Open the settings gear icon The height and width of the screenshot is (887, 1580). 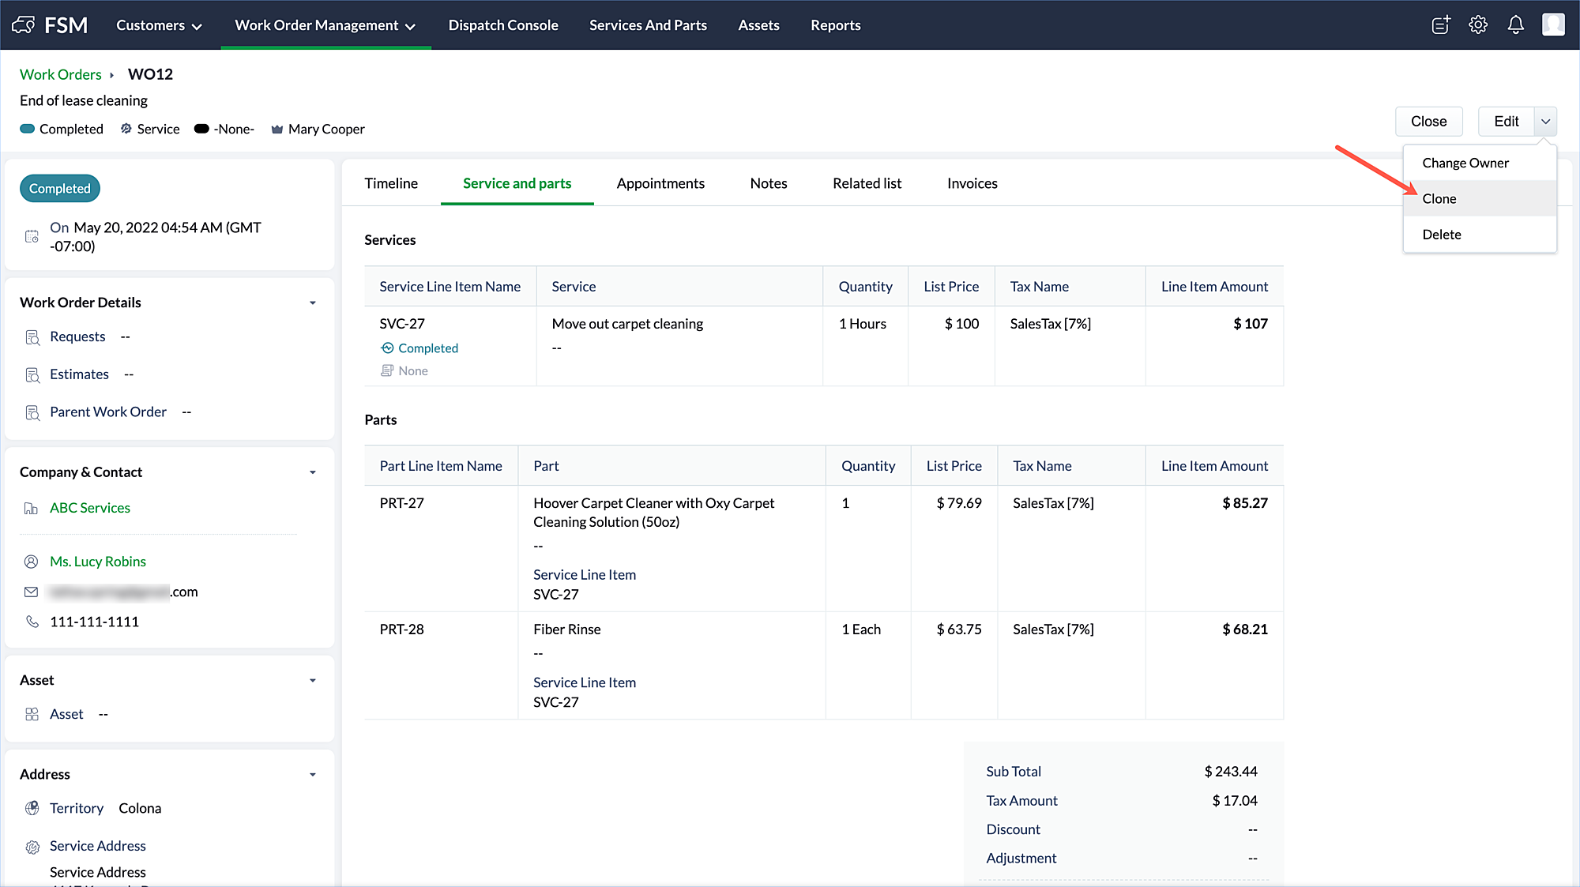(1478, 25)
